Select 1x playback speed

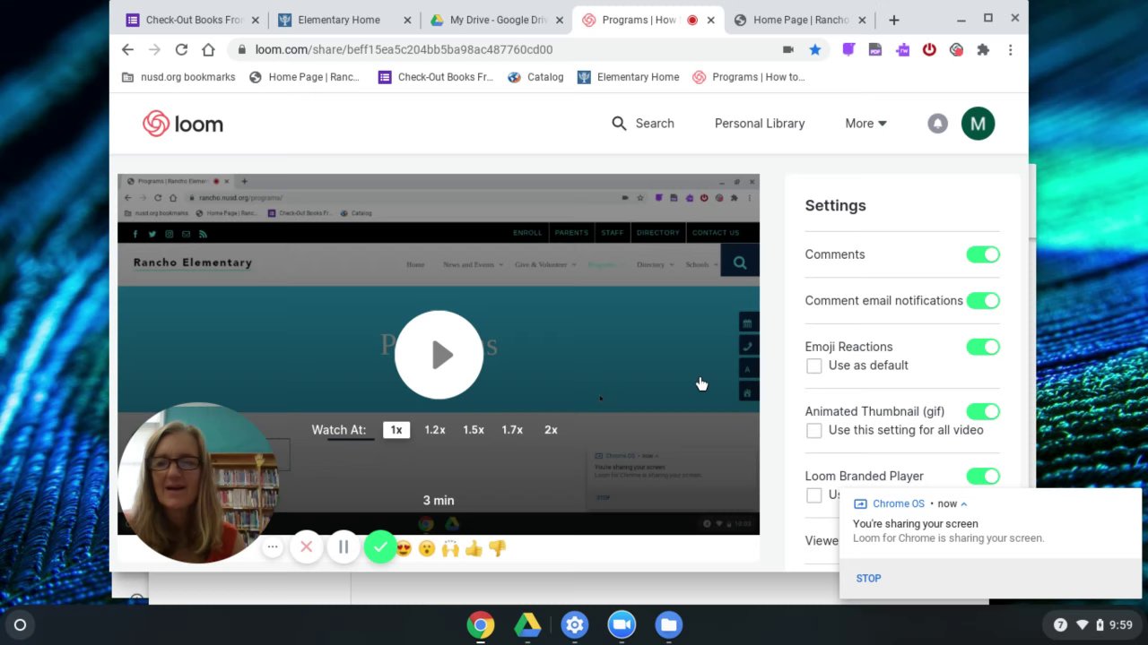396,430
